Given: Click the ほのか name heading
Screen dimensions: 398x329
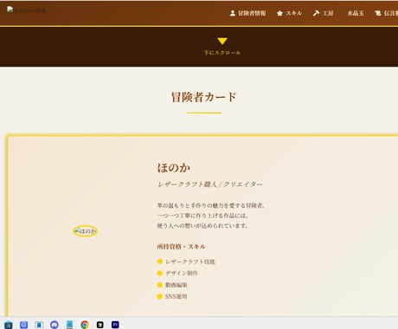Looking at the screenshot, I should [x=174, y=168].
